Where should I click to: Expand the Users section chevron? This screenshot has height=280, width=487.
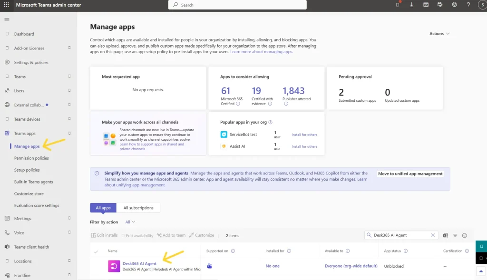pos(69,90)
